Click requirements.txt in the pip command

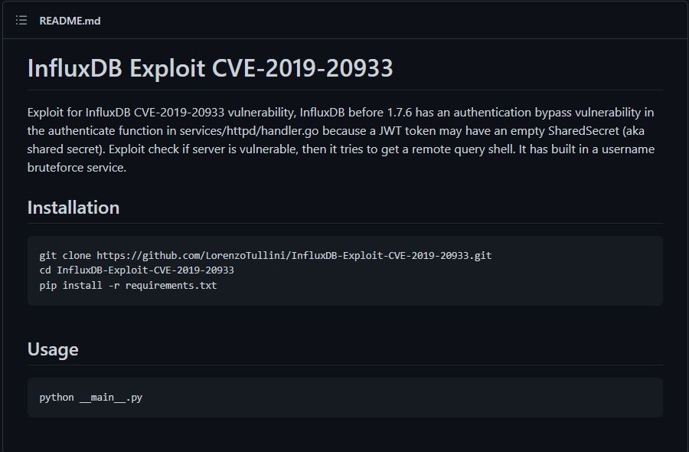pos(171,285)
